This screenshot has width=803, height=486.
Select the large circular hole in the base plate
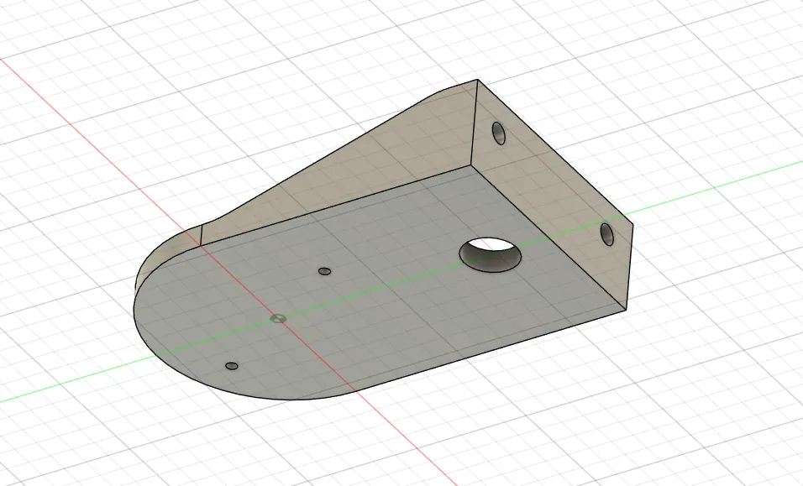click(491, 255)
